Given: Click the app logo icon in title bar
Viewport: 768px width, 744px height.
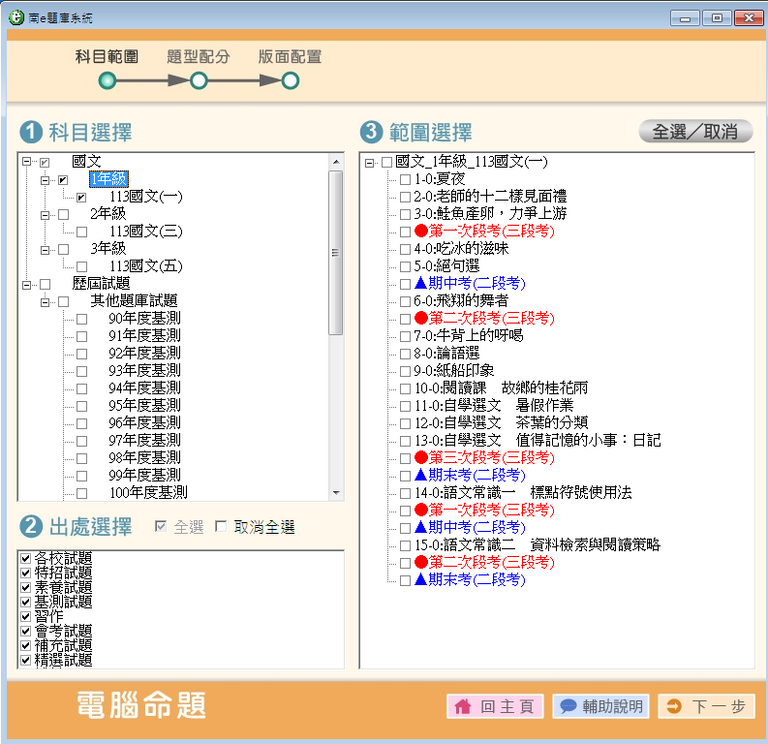Looking at the screenshot, I should (x=15, y=17).
